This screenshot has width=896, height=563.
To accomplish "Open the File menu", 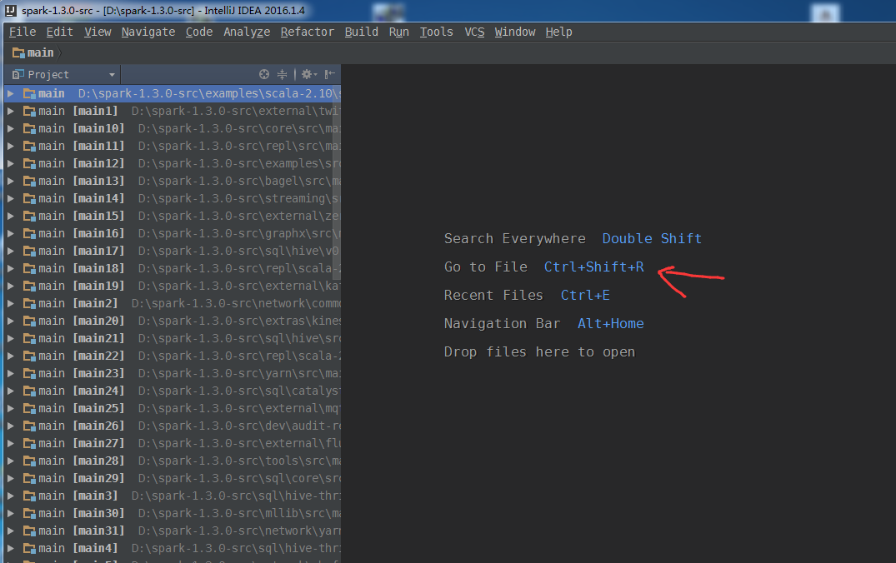I will [23, 32].
